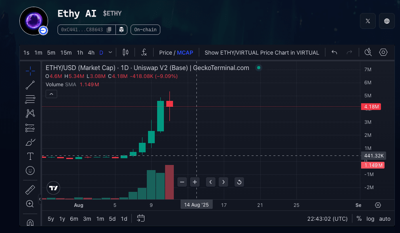Choose the text annotation tool
The height and width of the screenshot is (233, 400).
coord(30,156)
